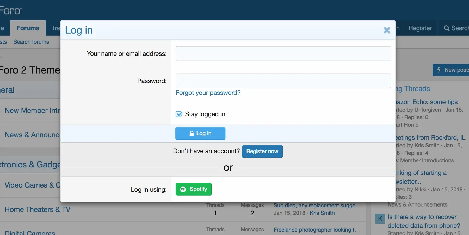Select the Forums tab
Image resolution: width=469 pixels, height=235 pixels.
click(x=28, y=28)
